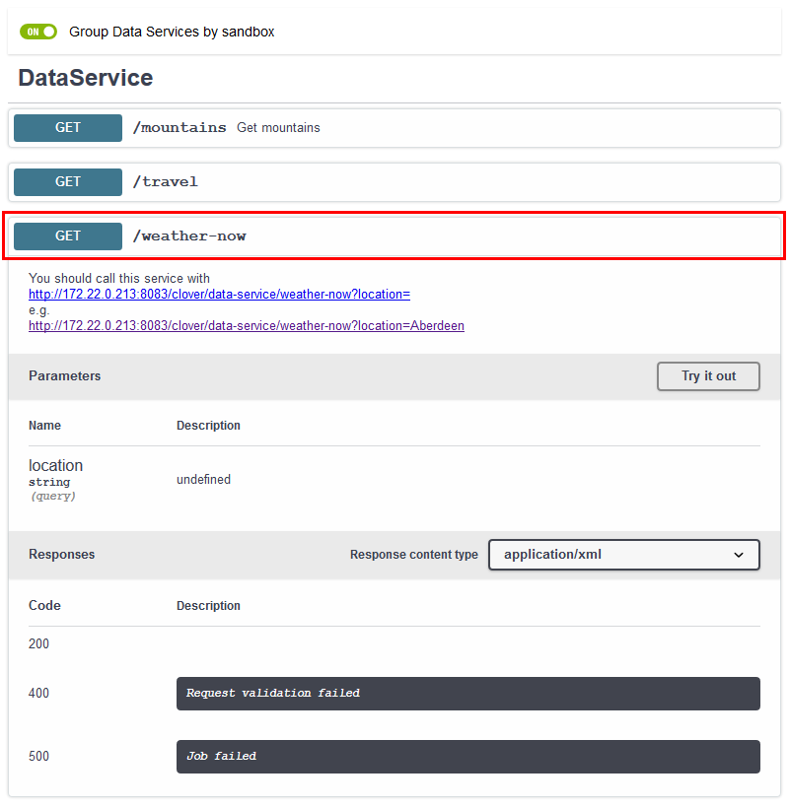Click the GET badge for /travel
The image size is (789, 807).
(x=68, y=182)
